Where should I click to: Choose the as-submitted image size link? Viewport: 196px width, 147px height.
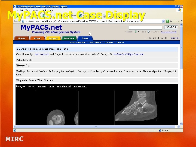64,86
